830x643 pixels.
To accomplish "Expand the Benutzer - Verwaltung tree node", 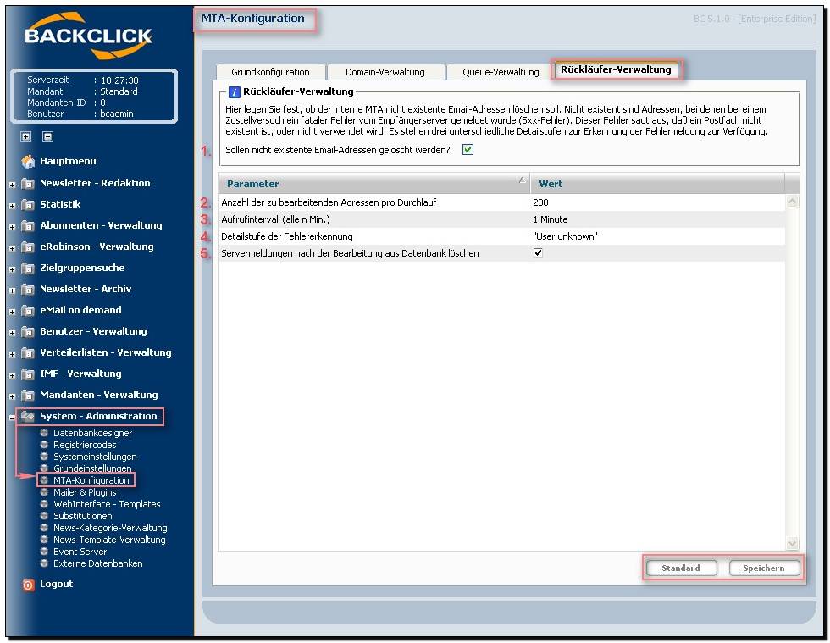I will point(12,333).
